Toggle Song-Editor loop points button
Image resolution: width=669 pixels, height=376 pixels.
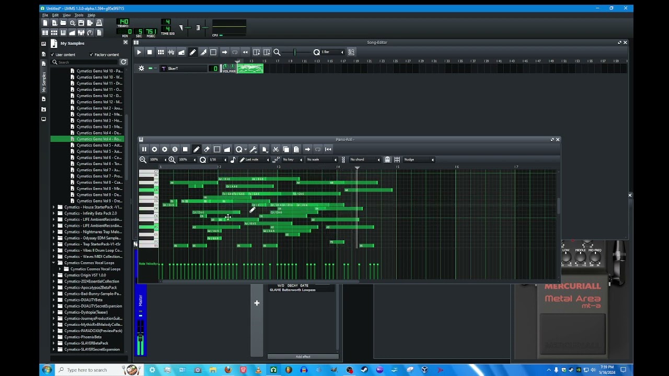235,52
